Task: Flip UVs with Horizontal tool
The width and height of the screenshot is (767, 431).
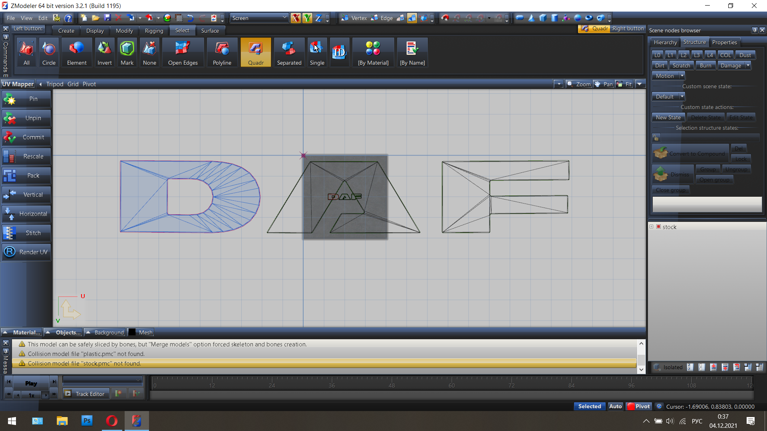Action: [26, 214]
